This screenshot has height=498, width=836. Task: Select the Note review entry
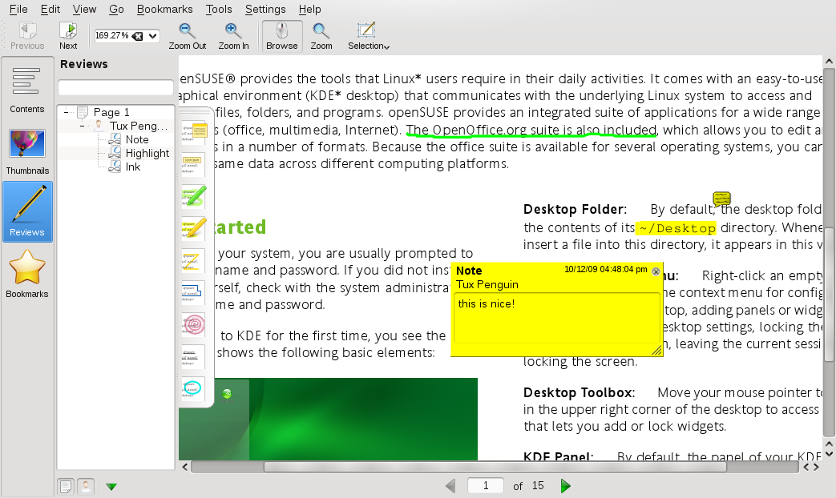click(137, 139)
